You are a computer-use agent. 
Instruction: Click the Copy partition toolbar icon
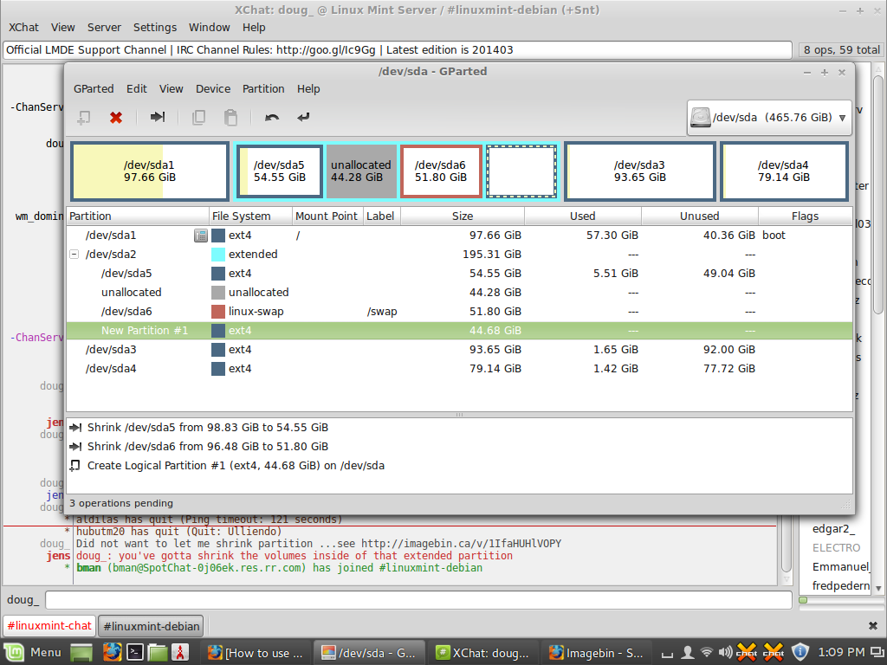[198, 118]
